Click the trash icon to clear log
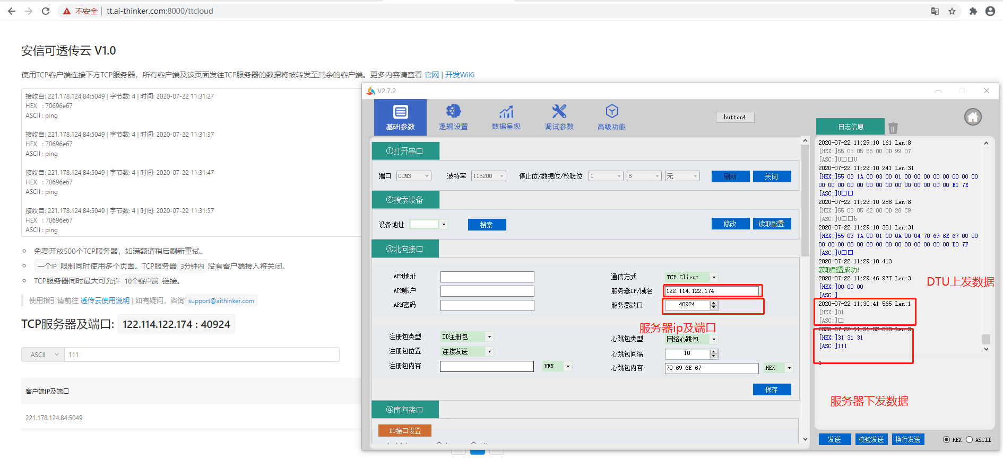 (x=893, y=128)
